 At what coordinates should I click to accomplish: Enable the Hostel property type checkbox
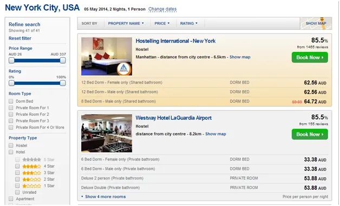(11, 145)
